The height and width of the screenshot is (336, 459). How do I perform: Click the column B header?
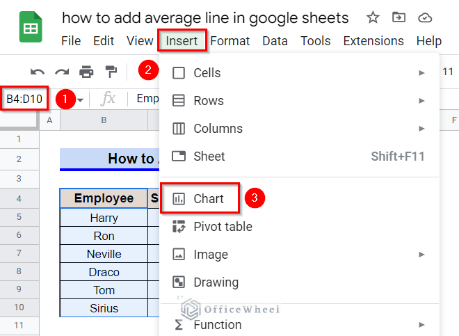(x=104, y=120)
